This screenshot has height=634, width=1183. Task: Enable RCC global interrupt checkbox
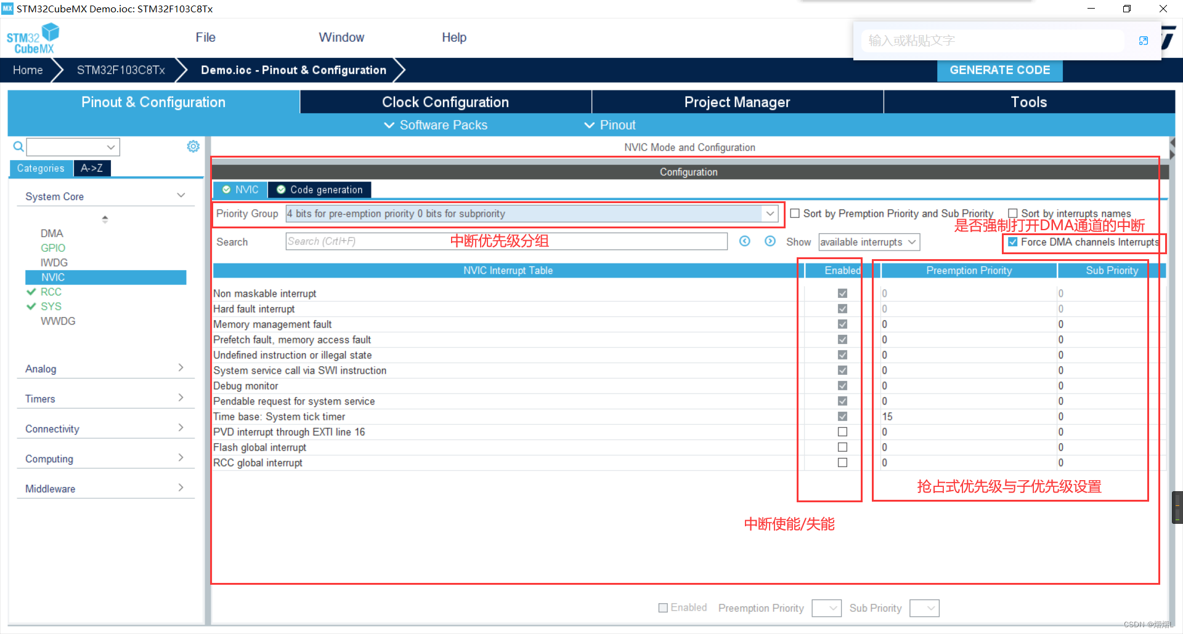tap(842, 463)
